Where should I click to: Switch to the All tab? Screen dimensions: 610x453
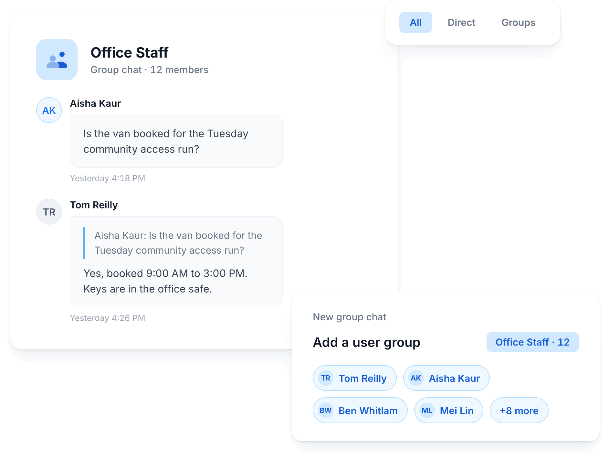click(x=415, y=22)
